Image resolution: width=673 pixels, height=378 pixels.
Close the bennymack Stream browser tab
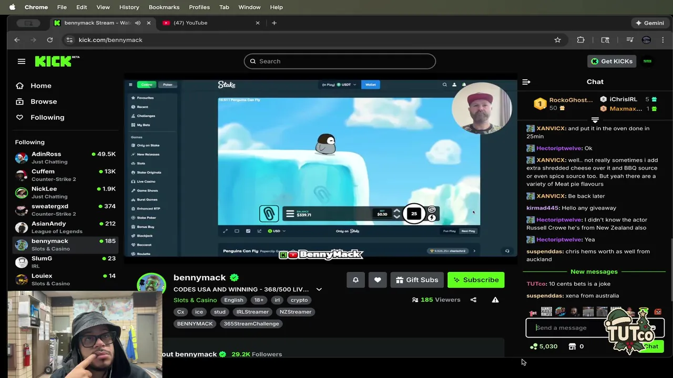point(149,23)
